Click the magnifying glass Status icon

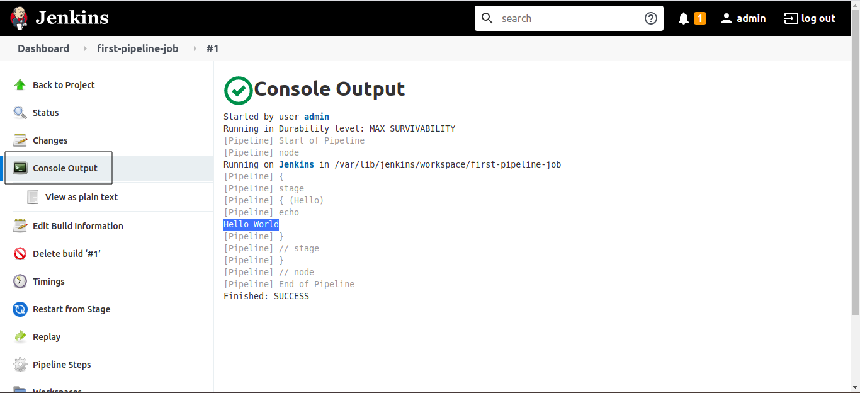20,113
